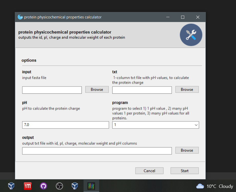Click the 'pH to calculate the protein charge' text
236x192 pixels.
tap(51, 109)
